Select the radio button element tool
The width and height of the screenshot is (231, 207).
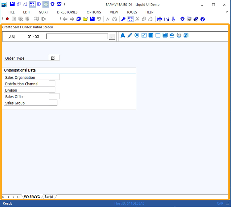137,35
